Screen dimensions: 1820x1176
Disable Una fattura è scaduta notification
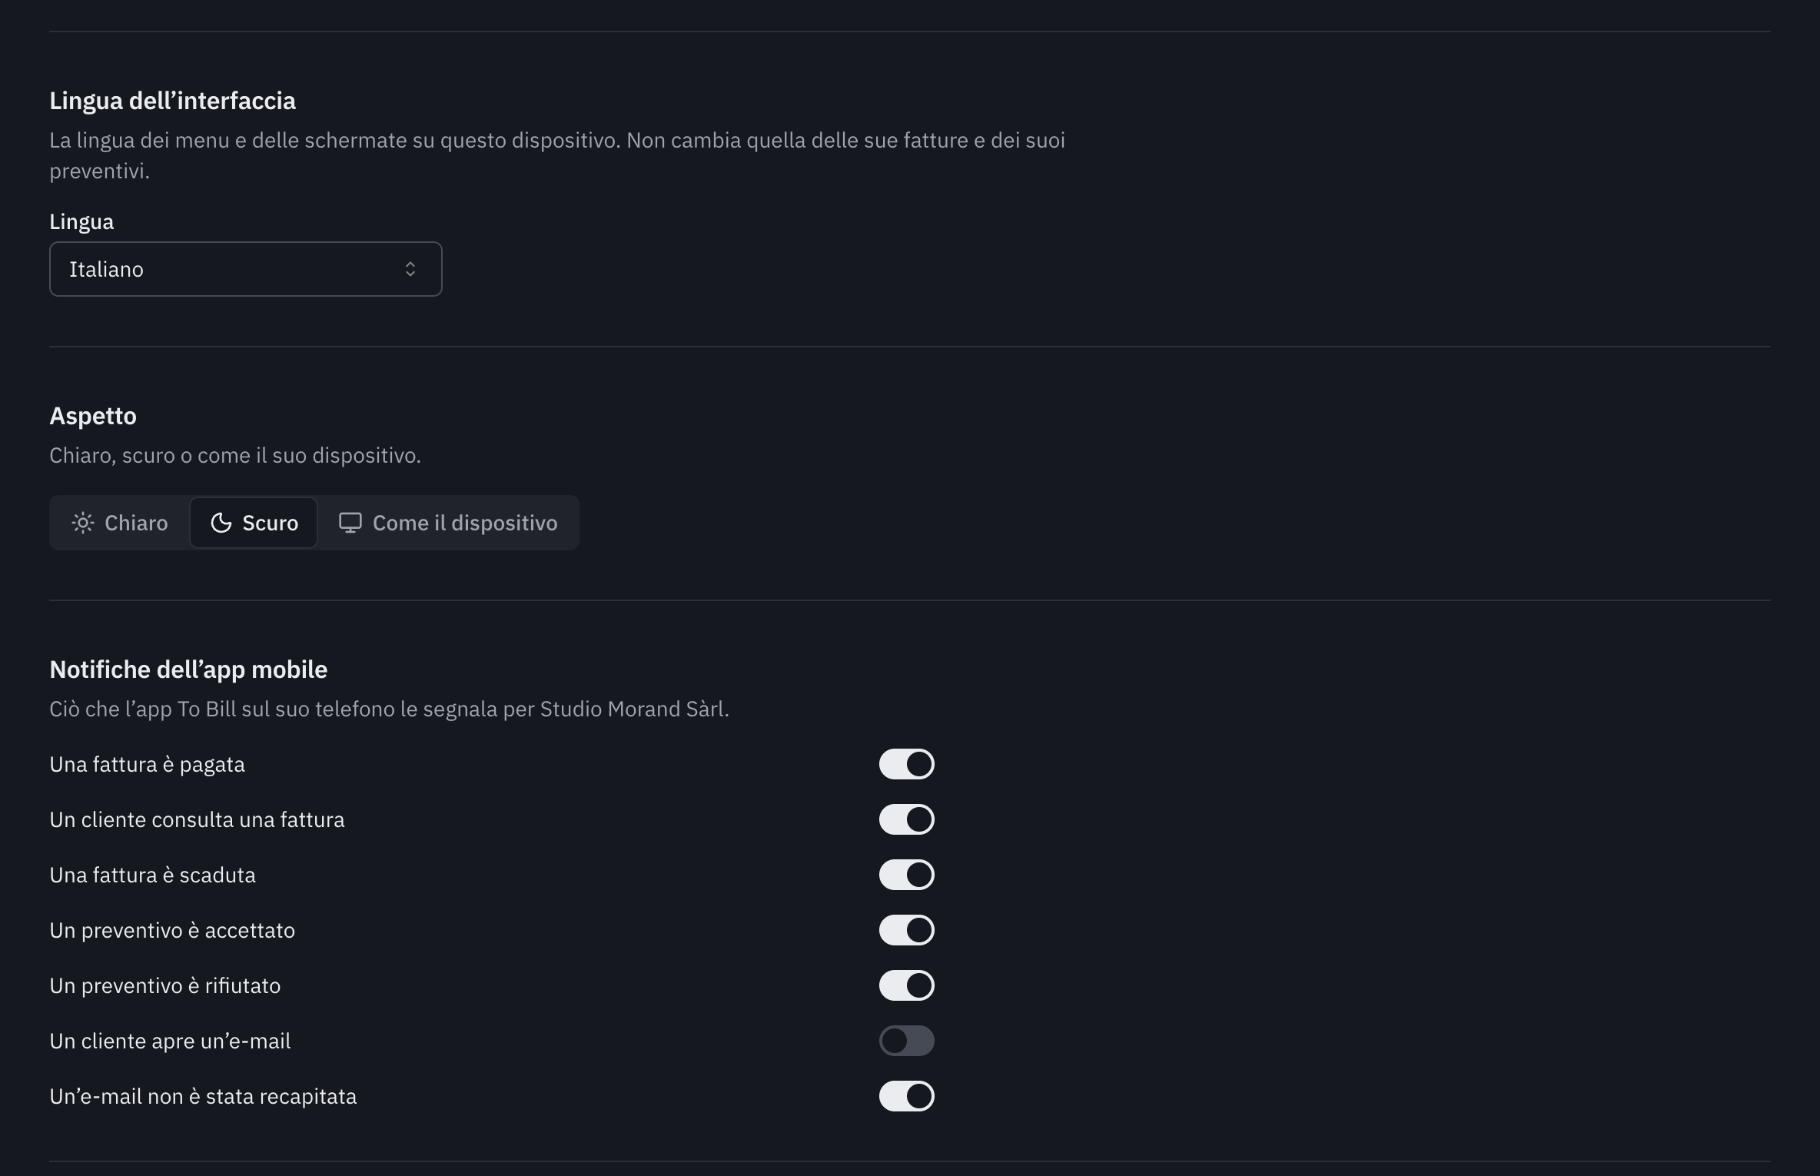pos(907,875)
